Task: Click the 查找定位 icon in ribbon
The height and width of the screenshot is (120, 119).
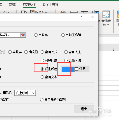Action: point(106,14)
